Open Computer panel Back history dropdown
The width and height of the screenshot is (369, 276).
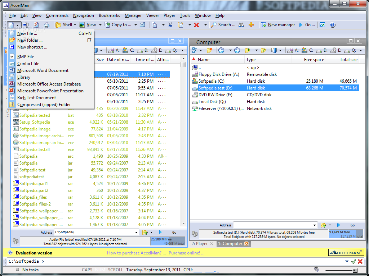pyautogui.click(x=230, y=50)
